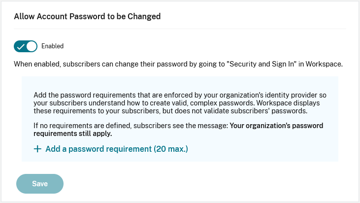Click the white knob of the toggle switch
The height and width of the screenshot is (203, 360).
32,46
